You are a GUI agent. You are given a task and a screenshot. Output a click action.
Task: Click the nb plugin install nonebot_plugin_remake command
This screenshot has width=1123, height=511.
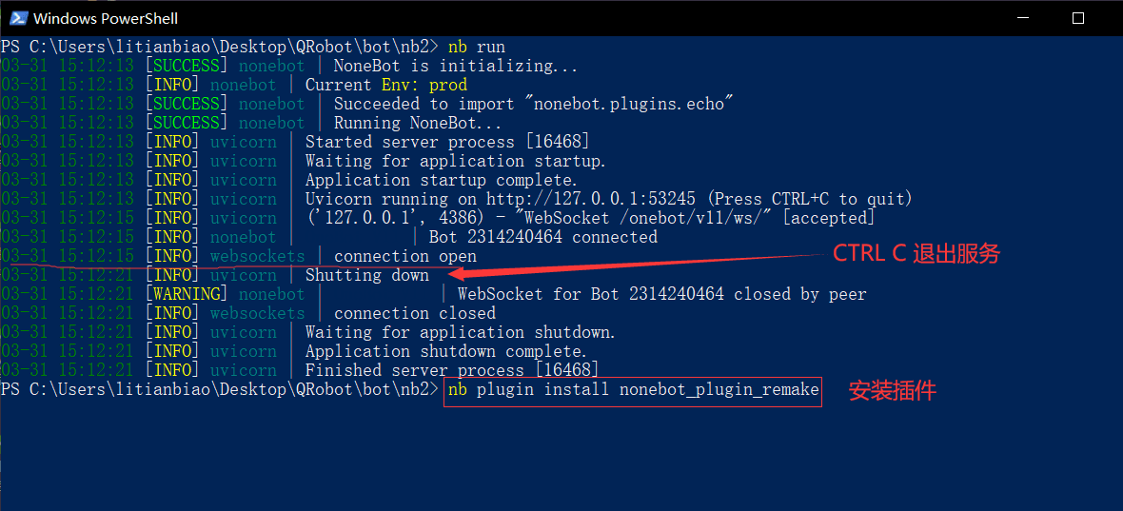point(633,390)
